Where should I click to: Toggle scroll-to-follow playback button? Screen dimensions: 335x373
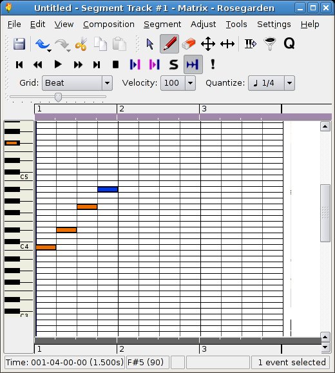pos(193,64)
